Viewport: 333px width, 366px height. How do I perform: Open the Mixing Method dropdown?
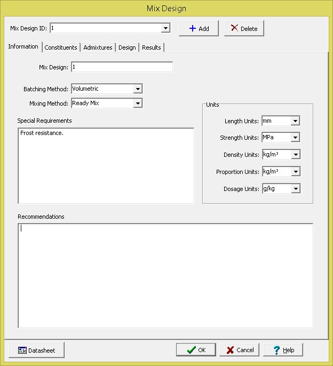coord(138,104)
